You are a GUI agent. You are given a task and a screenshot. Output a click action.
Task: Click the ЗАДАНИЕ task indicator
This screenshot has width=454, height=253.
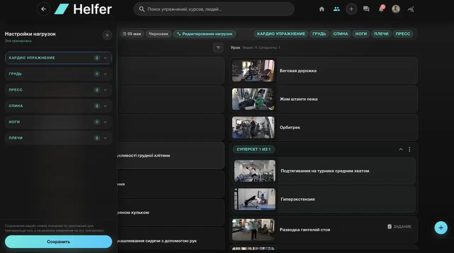coord(399,226)
